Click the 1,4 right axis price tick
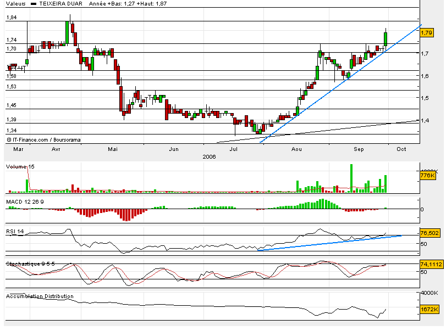The width and height of the screenshot is (446, 331). pyautogui.click(x=425, y=121)
